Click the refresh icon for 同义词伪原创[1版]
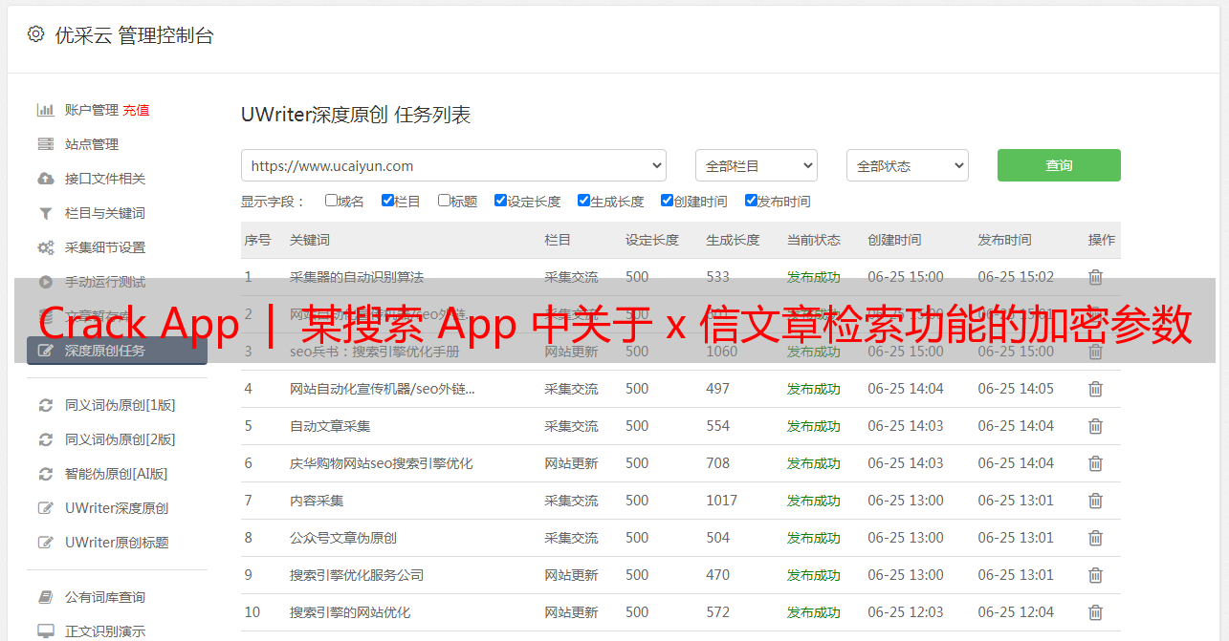Viewport: 1229px width, 641px height. pyautogui.click(x=45, y=405)
